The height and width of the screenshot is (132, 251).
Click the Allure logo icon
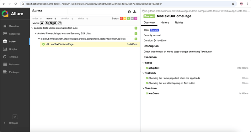pos(5,14)
